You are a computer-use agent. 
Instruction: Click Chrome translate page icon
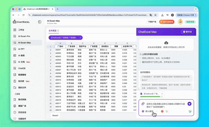pyautogui.click(x=151, y=15)
